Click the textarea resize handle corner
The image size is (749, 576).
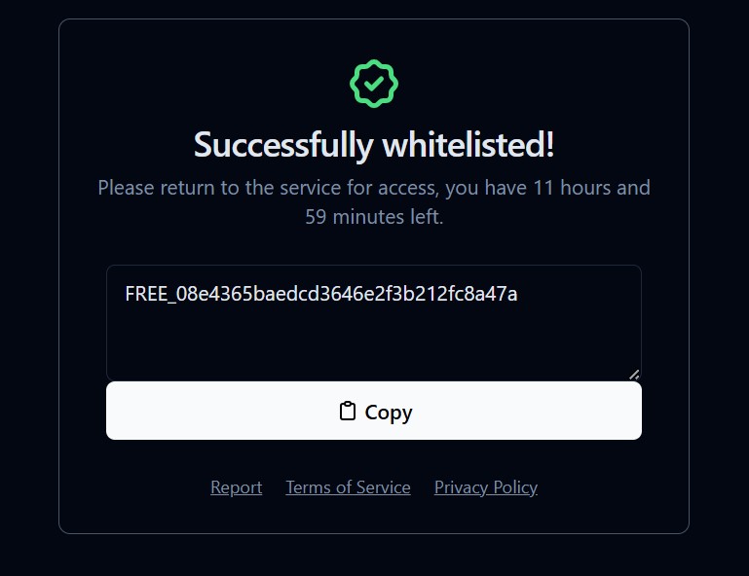click(x=634, y=375)
